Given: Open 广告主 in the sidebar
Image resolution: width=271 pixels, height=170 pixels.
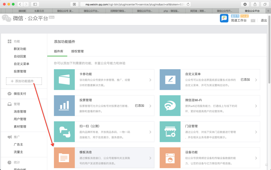Looking at the screenshot, I should pos(18,145).
